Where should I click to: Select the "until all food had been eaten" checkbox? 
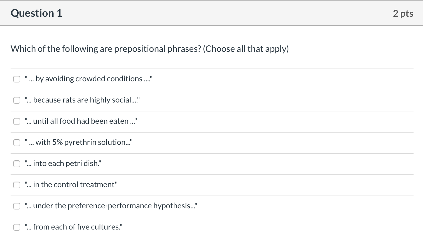pos(17,121)
